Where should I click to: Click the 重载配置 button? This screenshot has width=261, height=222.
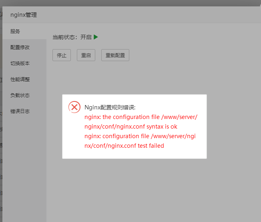(115, 55)
